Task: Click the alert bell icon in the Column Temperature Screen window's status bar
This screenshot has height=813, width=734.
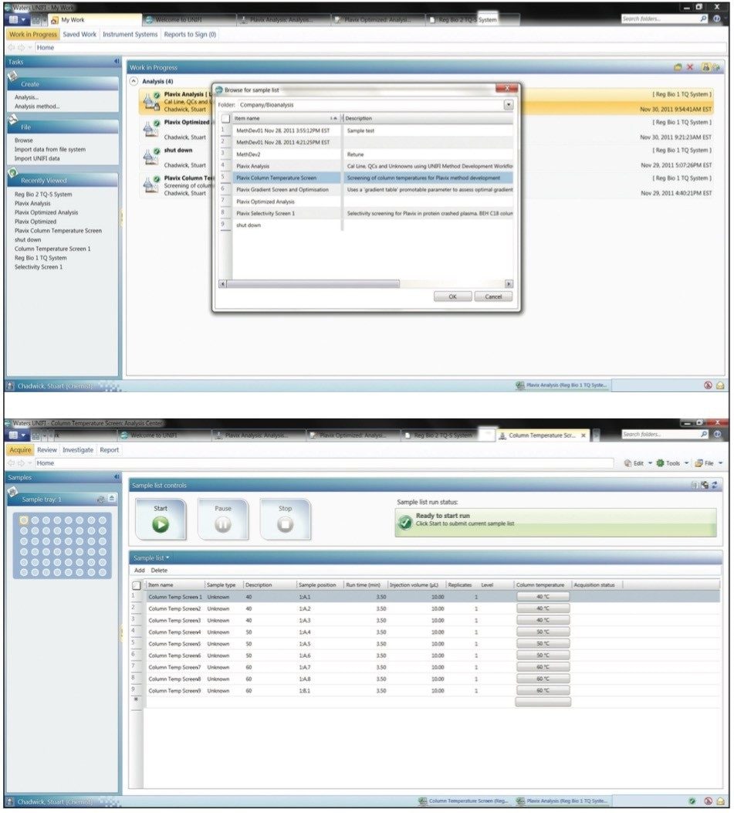Action: pyautogui.click(x=720, y=801)
